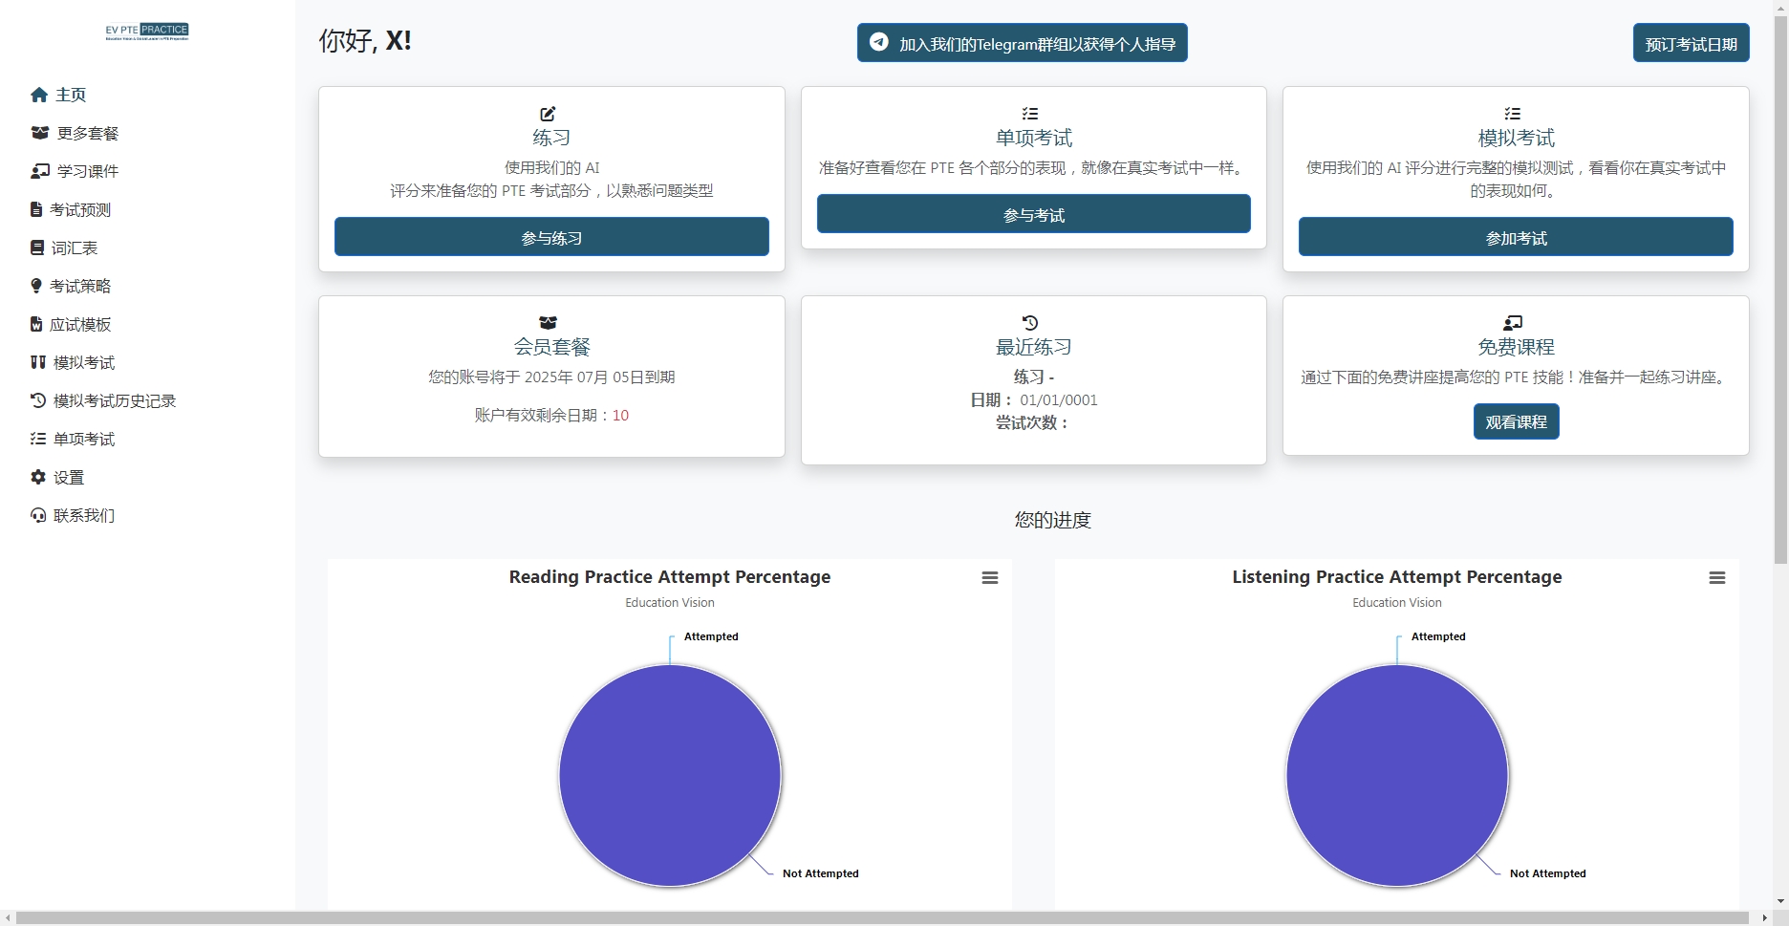The width and height of the screenshot is (1789, 926).
Task: Select 词汇表 from the sidebar
Action: point(74,248)
